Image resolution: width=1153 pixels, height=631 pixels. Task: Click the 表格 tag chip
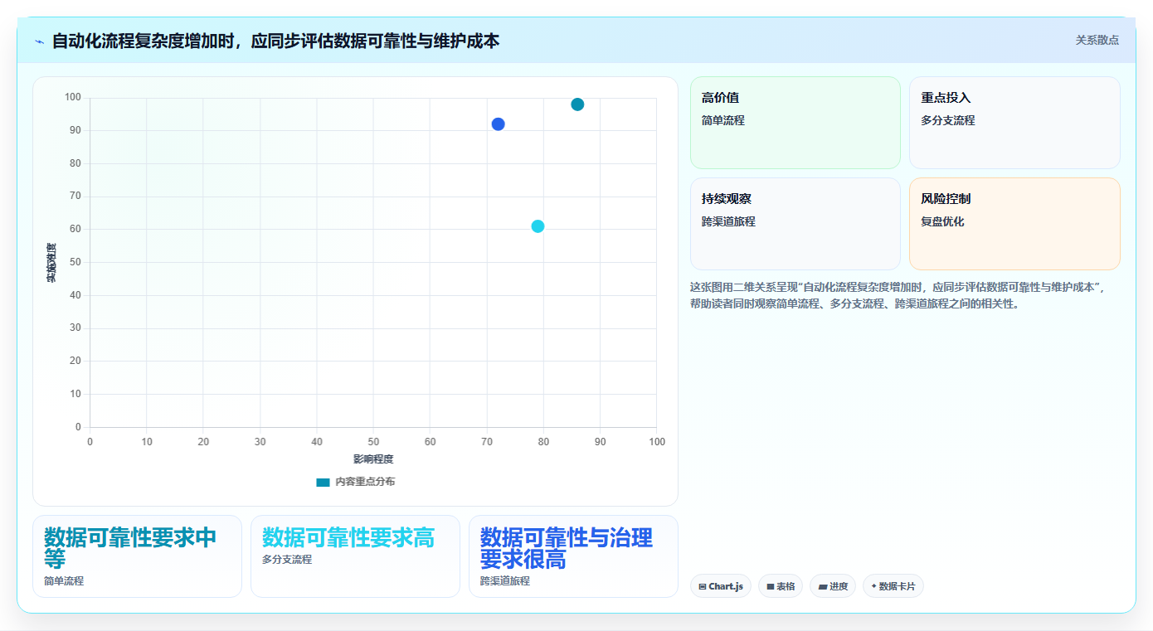781,586
